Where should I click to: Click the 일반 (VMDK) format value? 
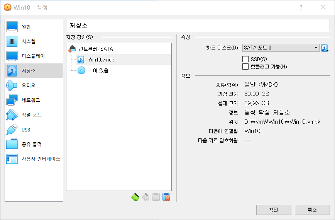tap(261, 85)
